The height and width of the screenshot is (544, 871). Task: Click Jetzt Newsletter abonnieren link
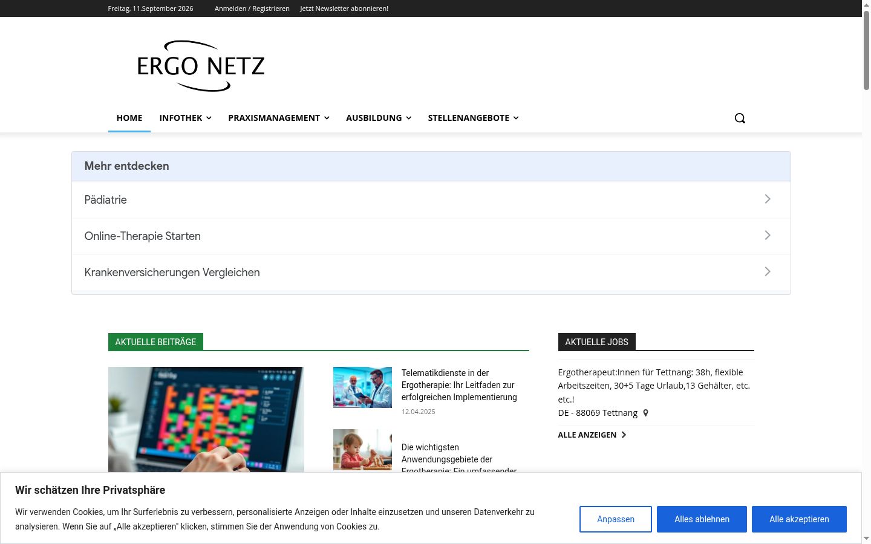(x=344, y=8)
